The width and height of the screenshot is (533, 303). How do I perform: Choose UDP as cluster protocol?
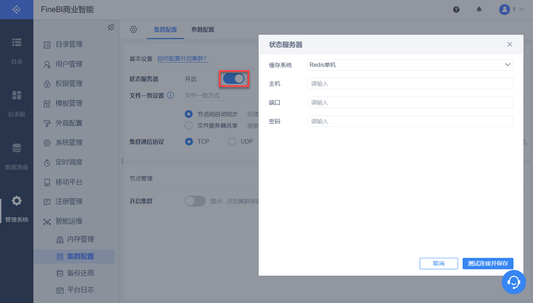(232, 141)
